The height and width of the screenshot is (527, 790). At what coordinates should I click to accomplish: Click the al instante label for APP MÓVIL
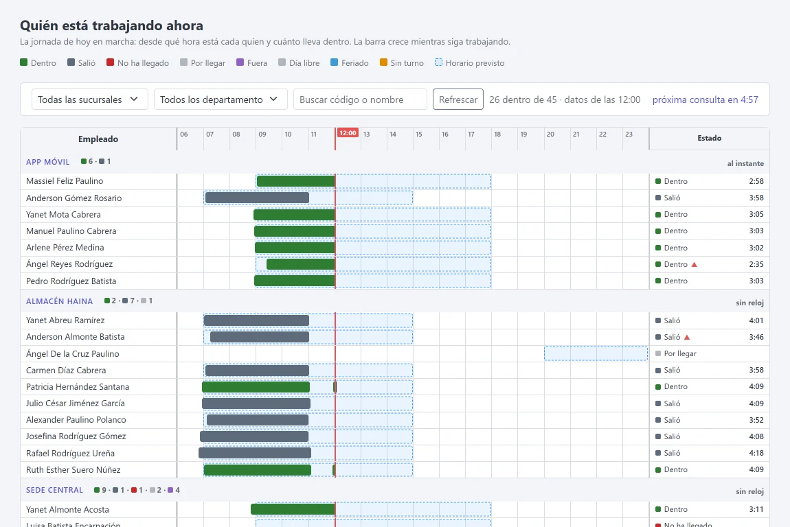click(x=745, y=163)
